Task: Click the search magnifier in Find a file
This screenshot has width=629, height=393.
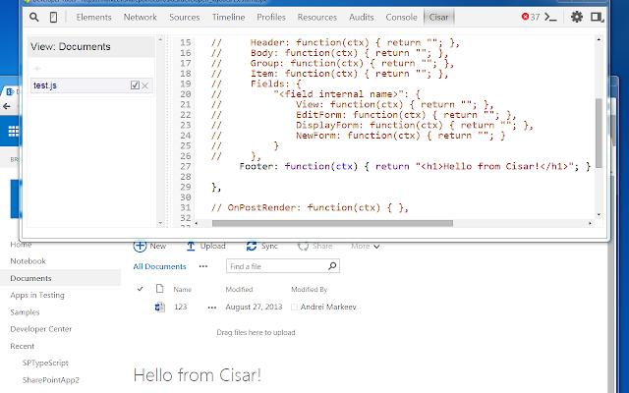Action: click(332, 266)
